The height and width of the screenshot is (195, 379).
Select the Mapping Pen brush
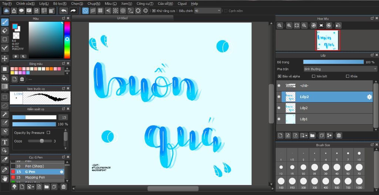[x=37, y=177]
